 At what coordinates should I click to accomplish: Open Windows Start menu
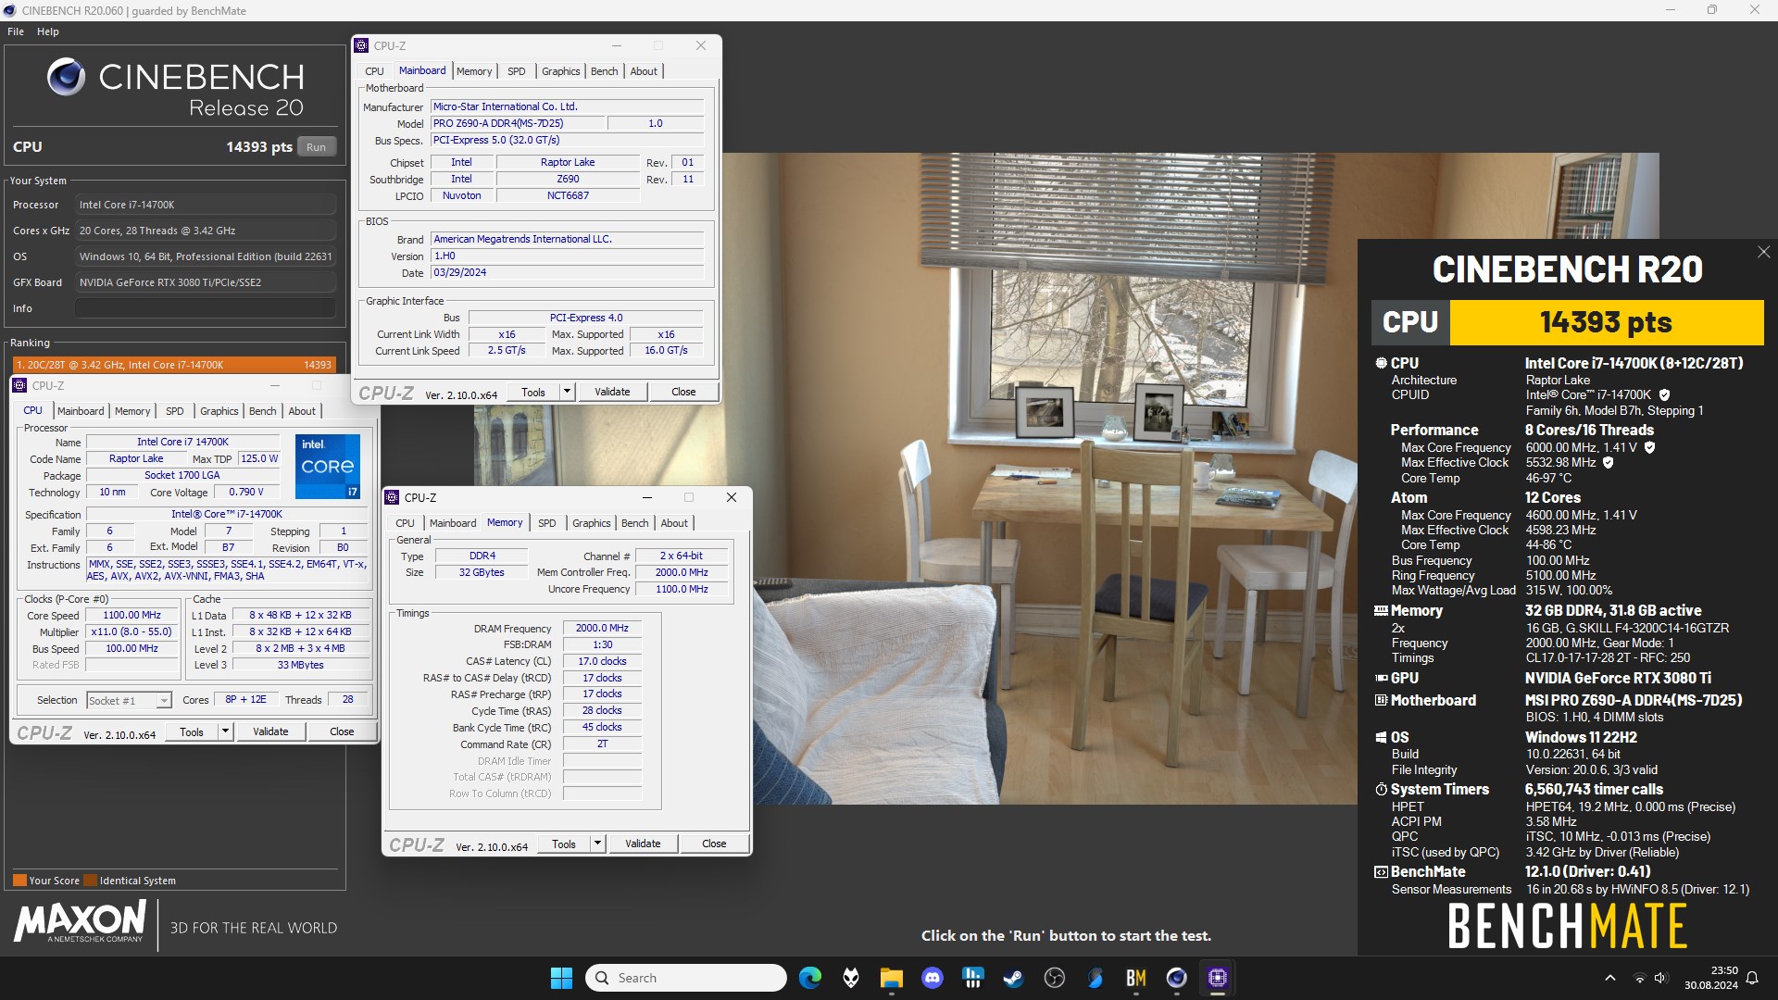[561, 978]
